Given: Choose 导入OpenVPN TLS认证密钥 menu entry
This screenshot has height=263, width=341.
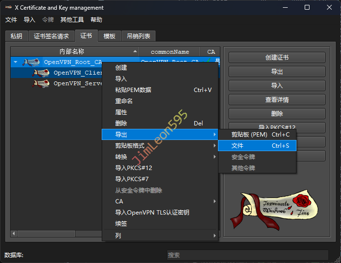Looking at the screenshot, I should [152, 213].
